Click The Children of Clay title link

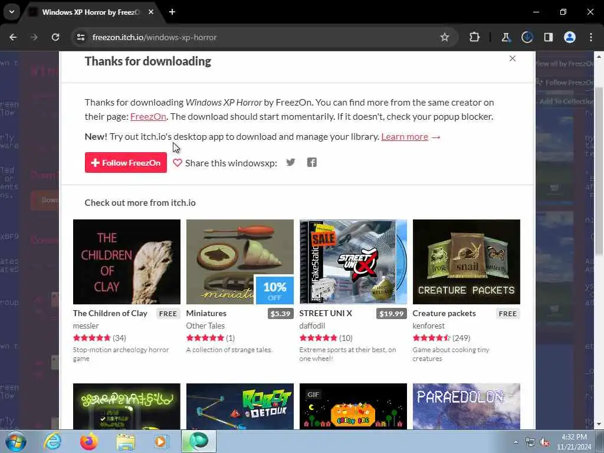110,313
